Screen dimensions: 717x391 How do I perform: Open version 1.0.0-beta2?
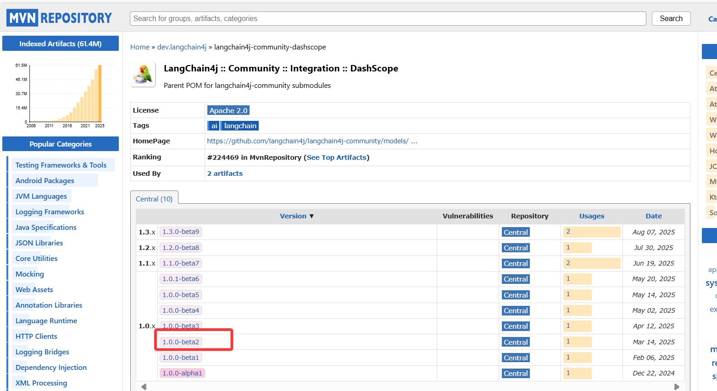(181, 342)
